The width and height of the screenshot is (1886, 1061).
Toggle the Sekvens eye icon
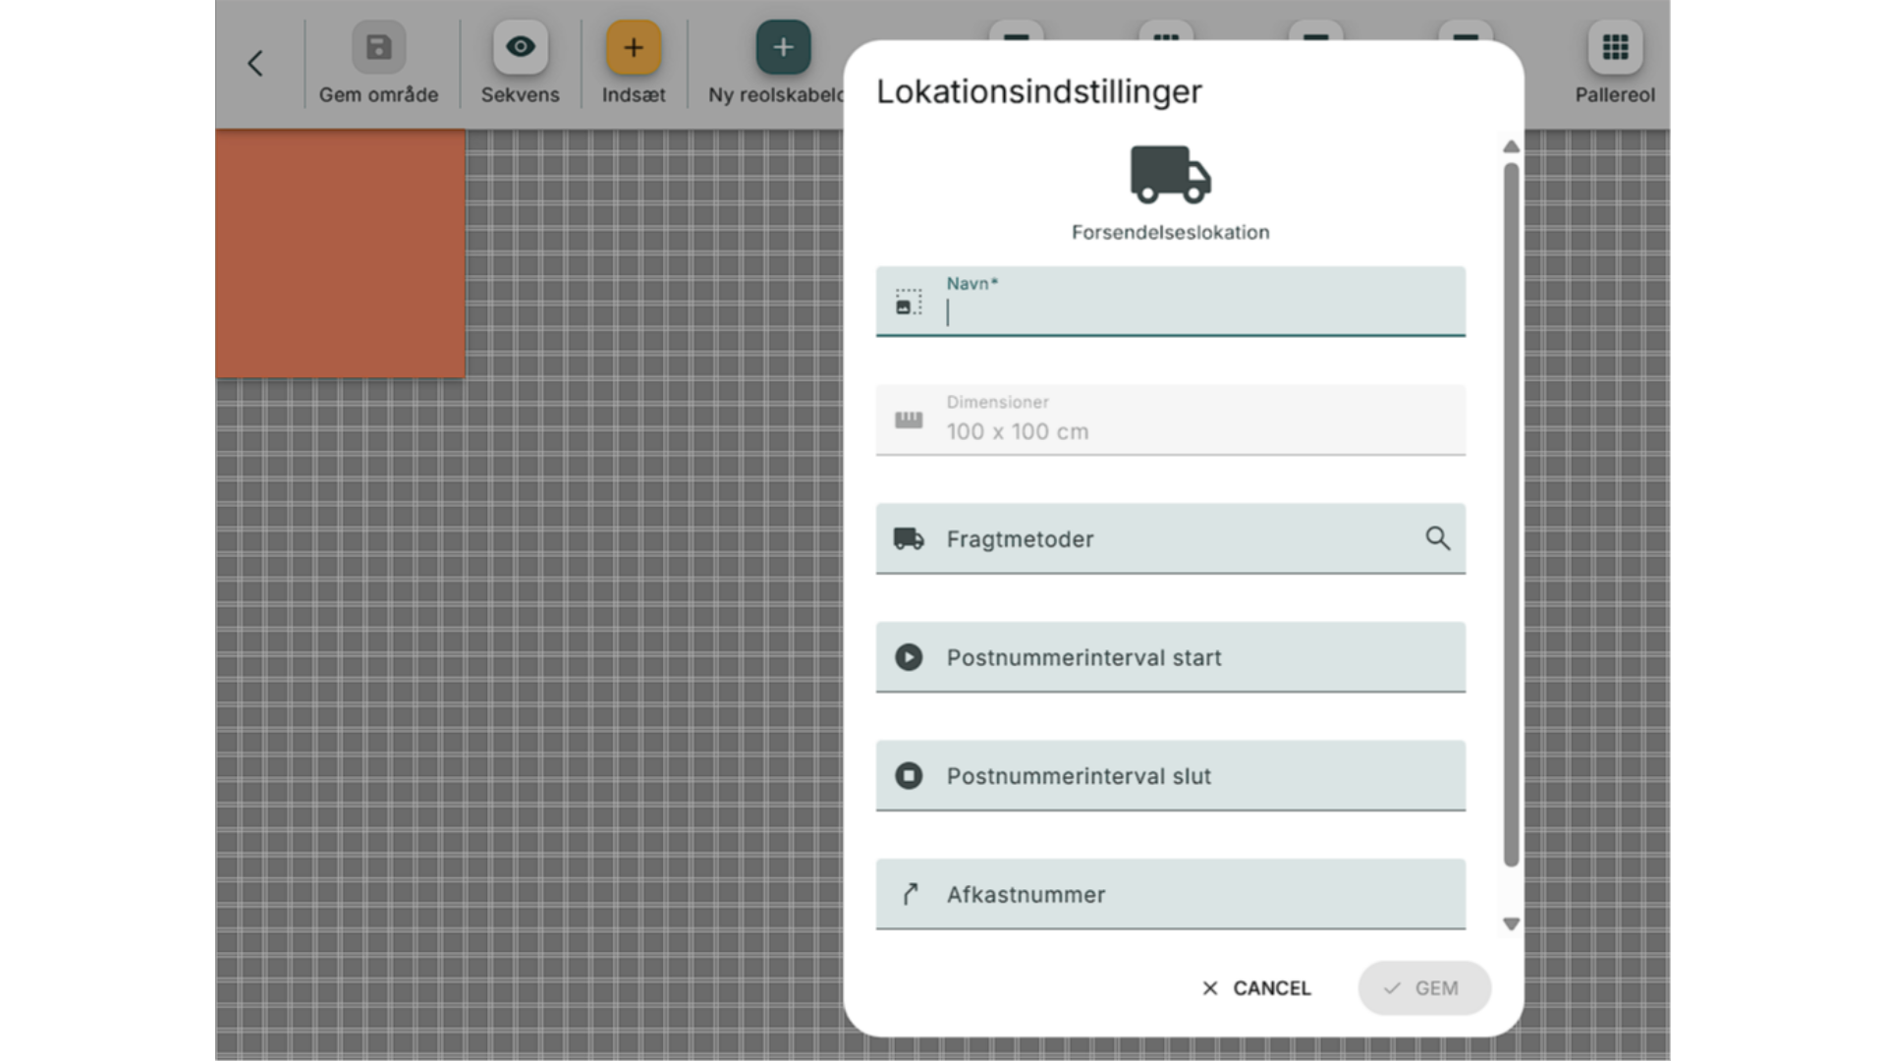pyautogui.click(x=520, y=47)
